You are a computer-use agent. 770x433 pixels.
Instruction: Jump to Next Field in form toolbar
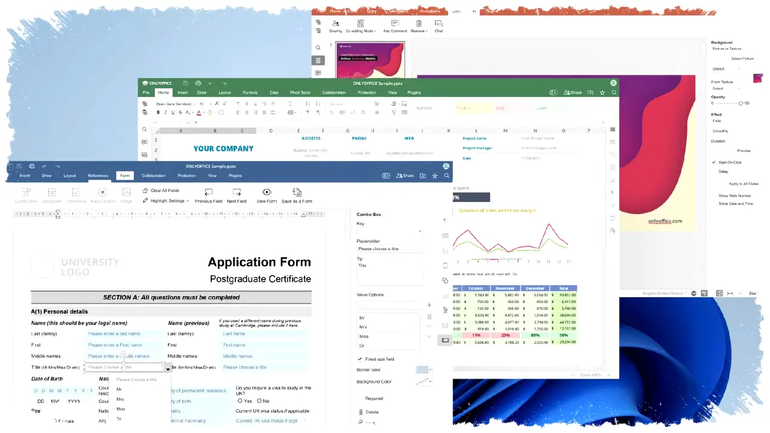coord(236,192)
